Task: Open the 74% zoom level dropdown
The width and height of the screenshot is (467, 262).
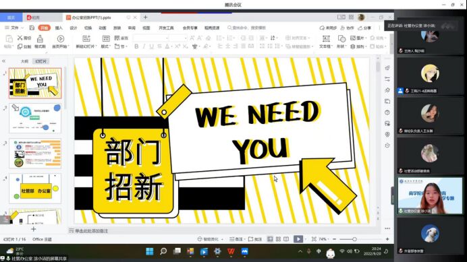Action: coord(324,239)
